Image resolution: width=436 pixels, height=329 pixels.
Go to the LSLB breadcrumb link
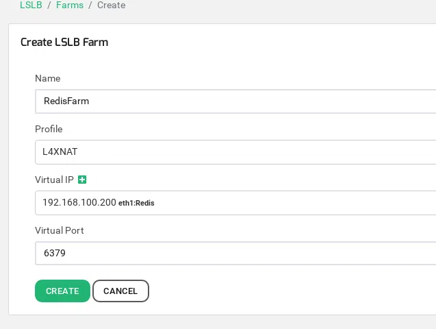pos(31,5)
